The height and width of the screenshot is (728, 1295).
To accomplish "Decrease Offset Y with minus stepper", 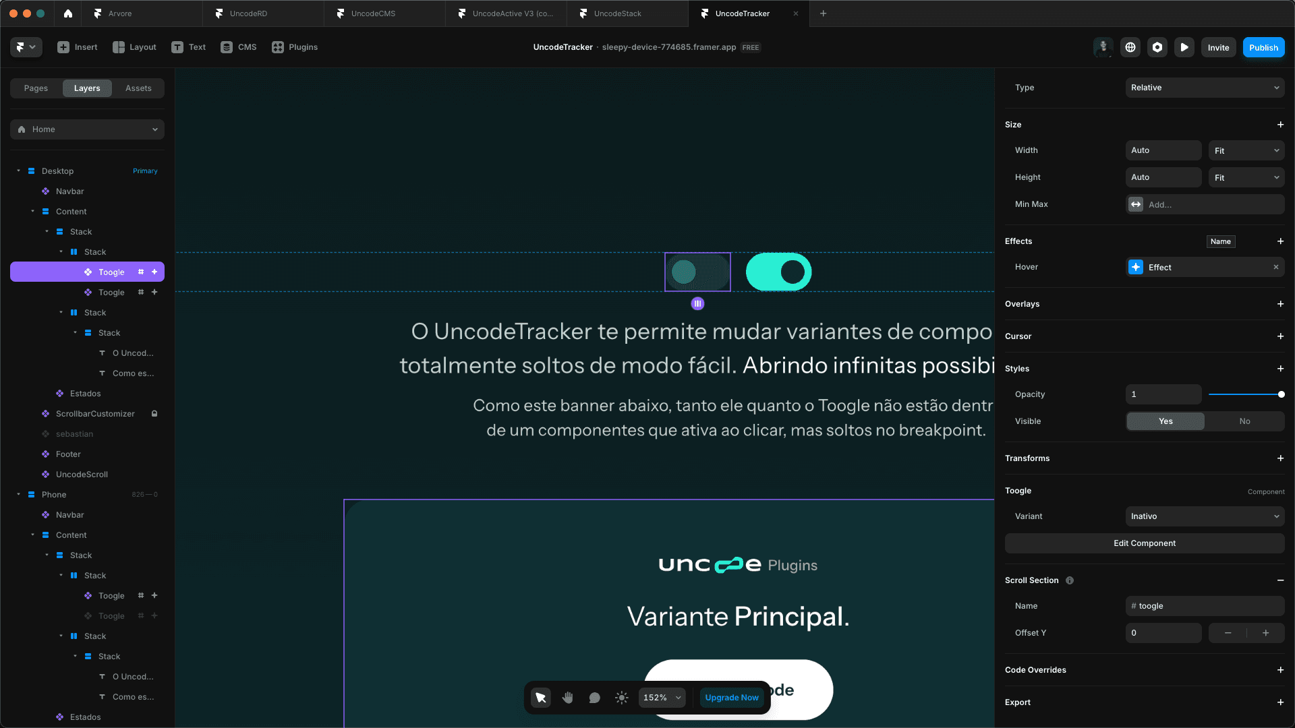I will click(1228, 633).
